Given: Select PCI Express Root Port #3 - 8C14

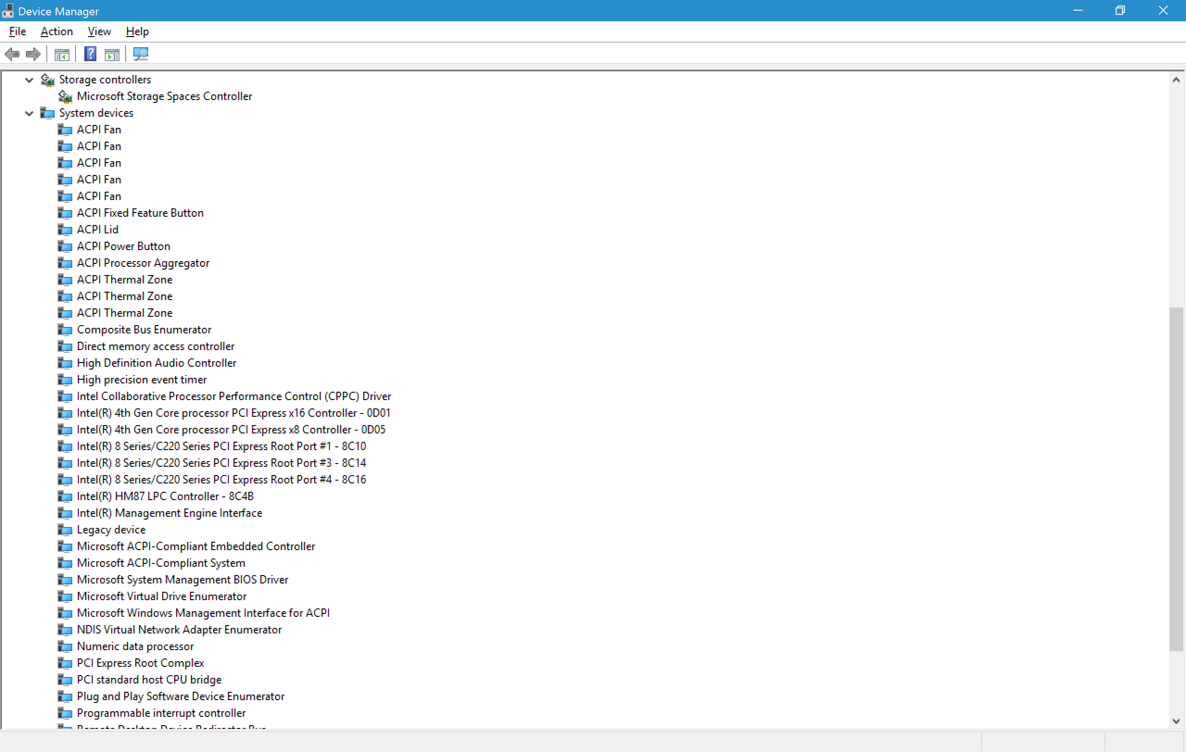Looking at the screenshot, I should click(221, 464).
